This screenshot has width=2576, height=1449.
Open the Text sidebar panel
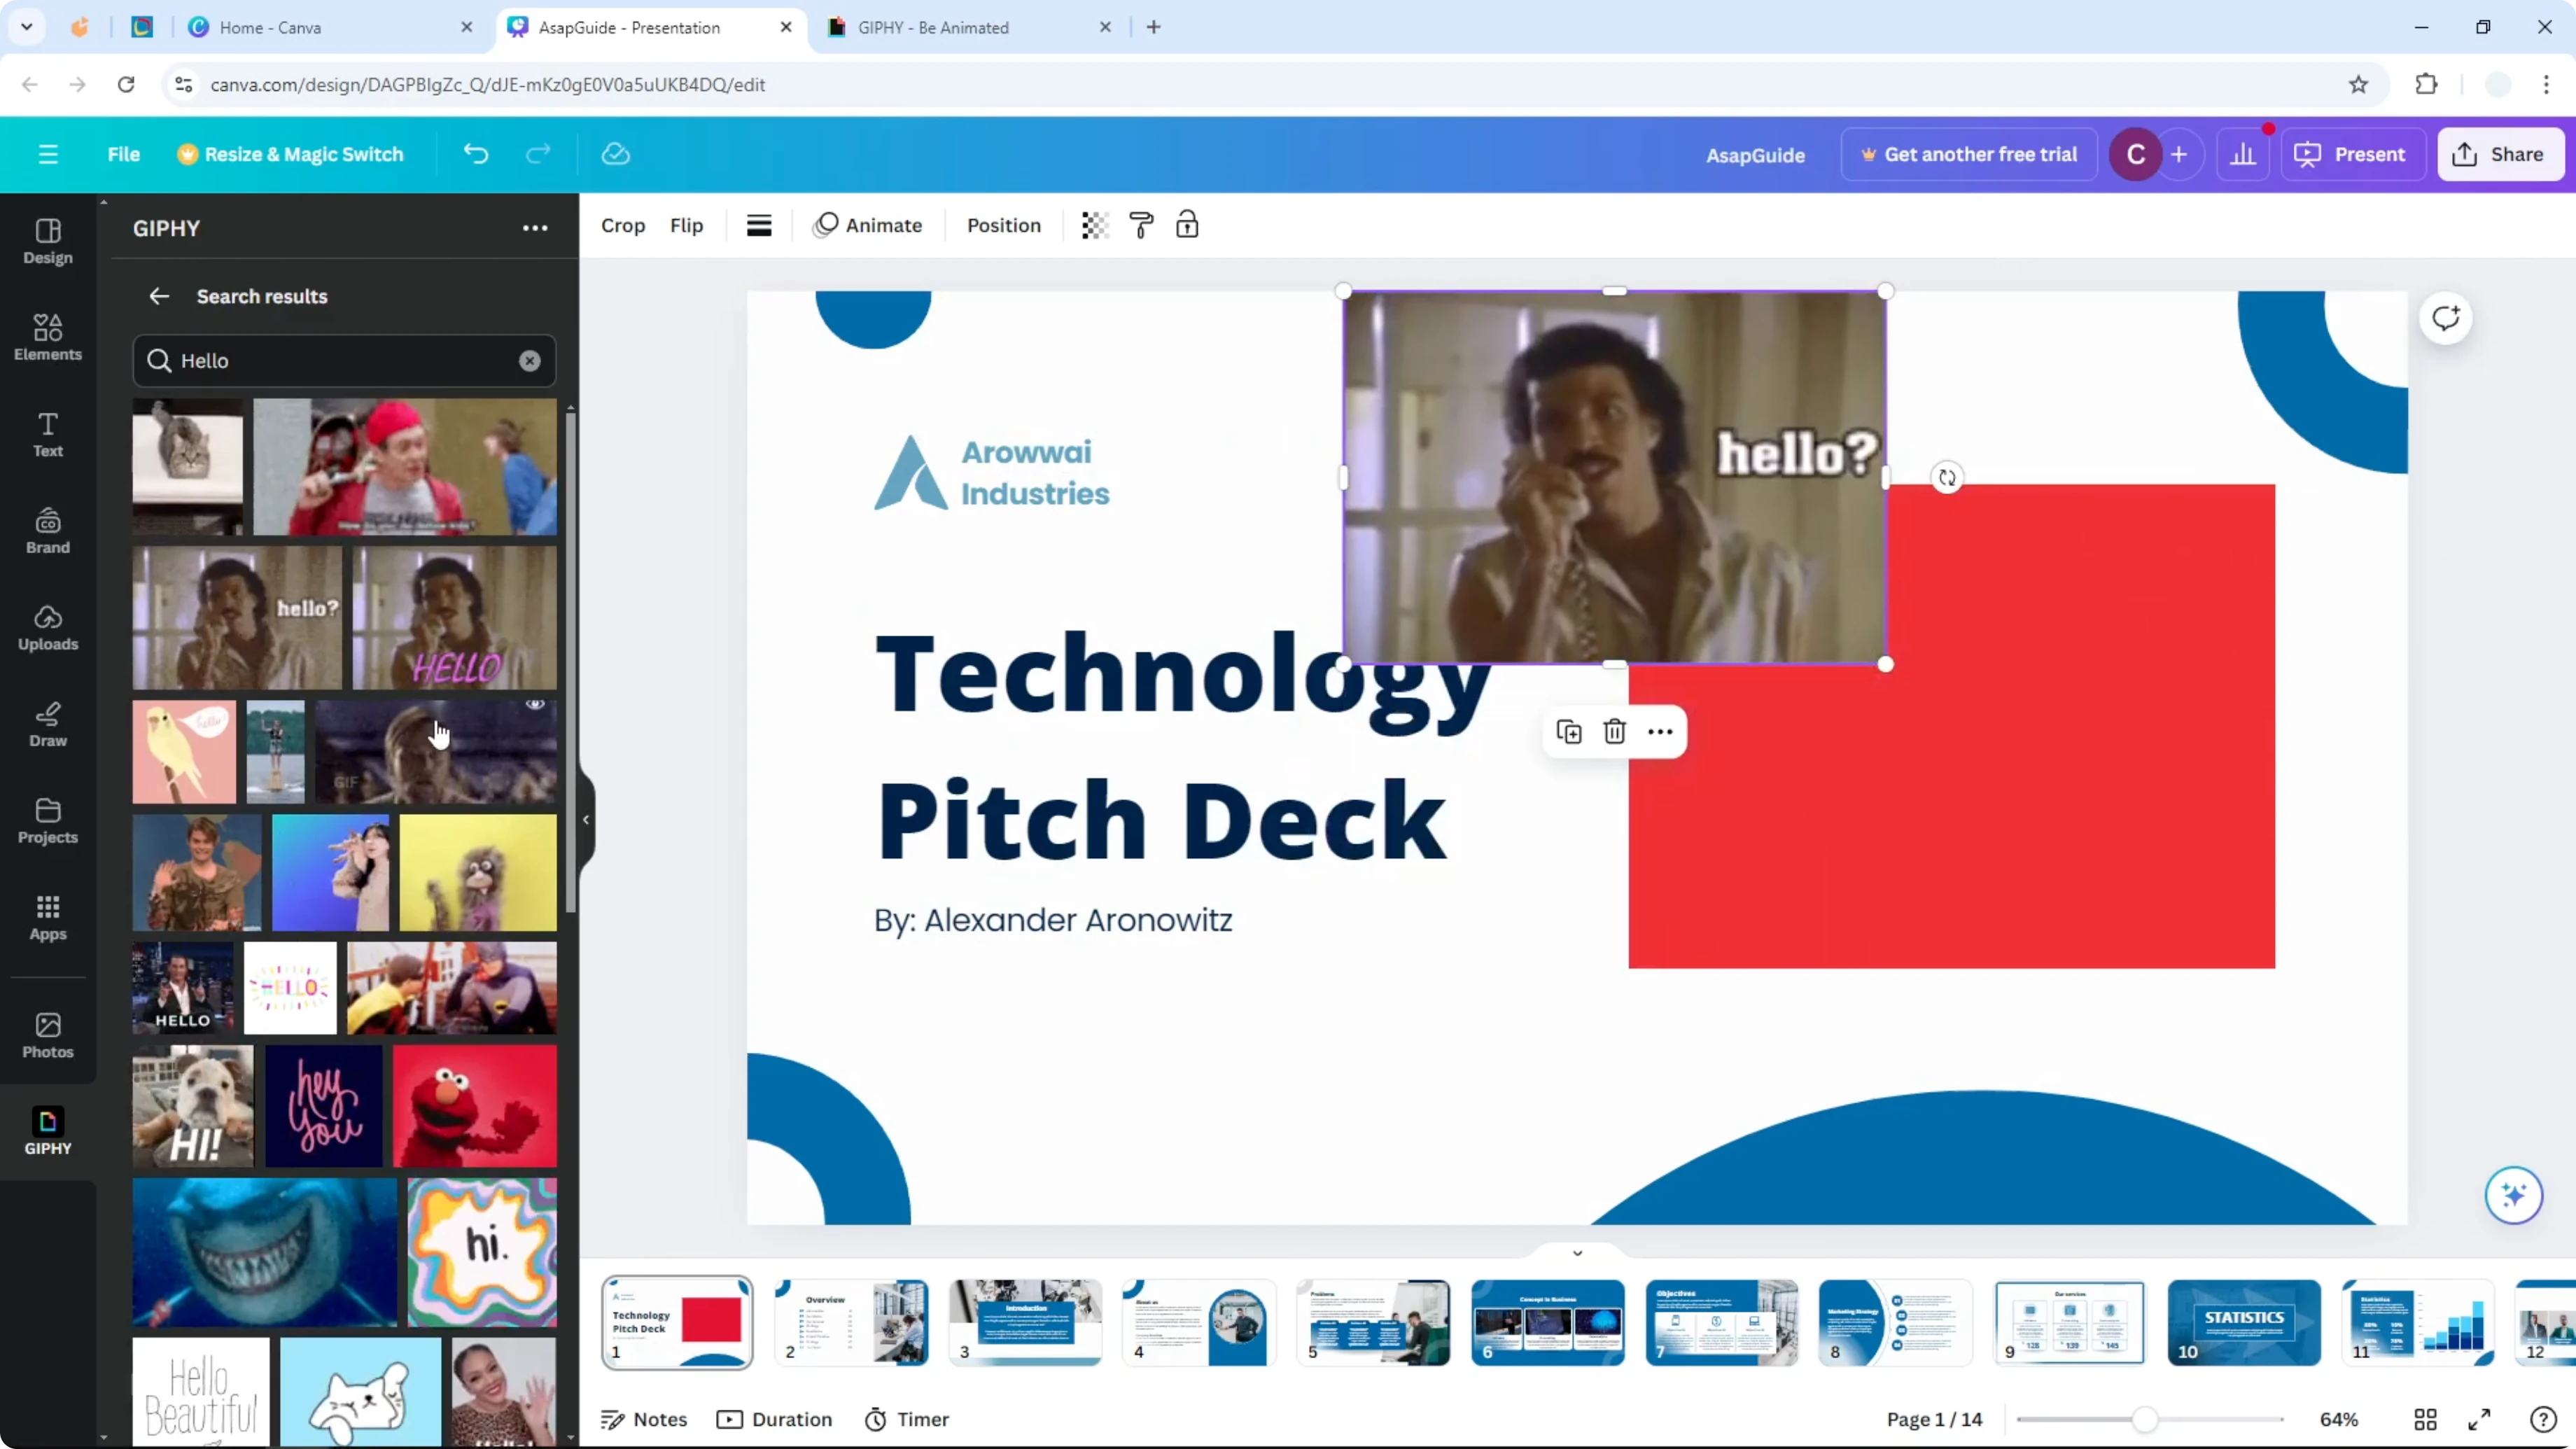pyautogui.click(x=48, y=435)
